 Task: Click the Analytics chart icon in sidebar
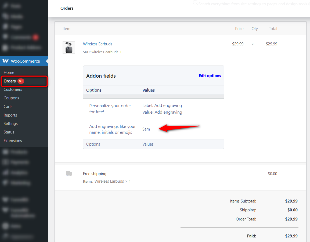5,172
